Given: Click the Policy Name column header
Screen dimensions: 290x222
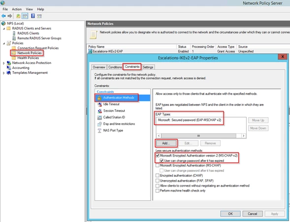Looking at the screenshot, I should click(x=132, y=47).
